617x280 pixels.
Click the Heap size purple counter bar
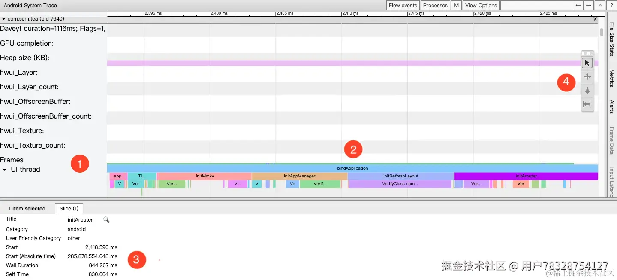352,63
